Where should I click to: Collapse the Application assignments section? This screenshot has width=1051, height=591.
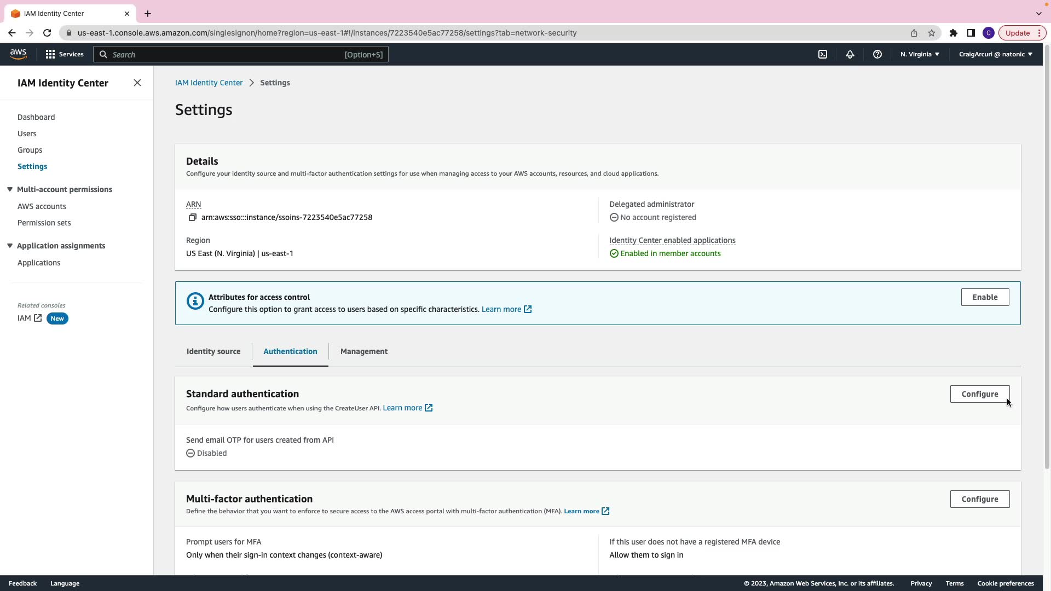point(10,246)
